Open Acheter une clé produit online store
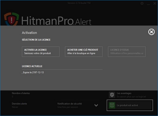 (84, 52)
